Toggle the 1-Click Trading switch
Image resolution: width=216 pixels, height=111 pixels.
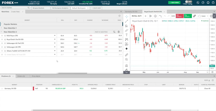tap(189, 2)
